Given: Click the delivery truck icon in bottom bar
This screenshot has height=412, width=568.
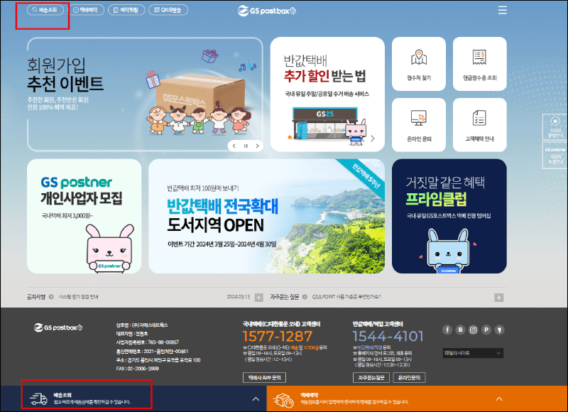Looking at the screenshot, I should (x=39, y=399).
